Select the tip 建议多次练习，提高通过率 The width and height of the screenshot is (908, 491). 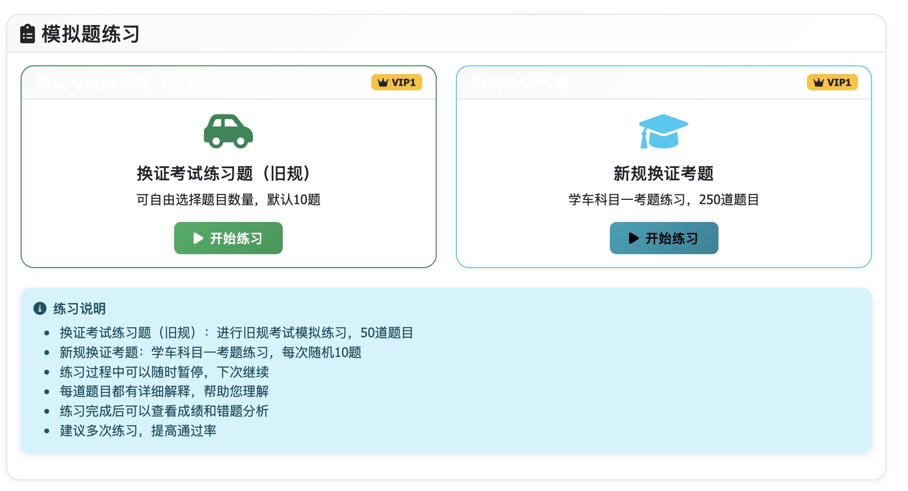coord(137,431)
